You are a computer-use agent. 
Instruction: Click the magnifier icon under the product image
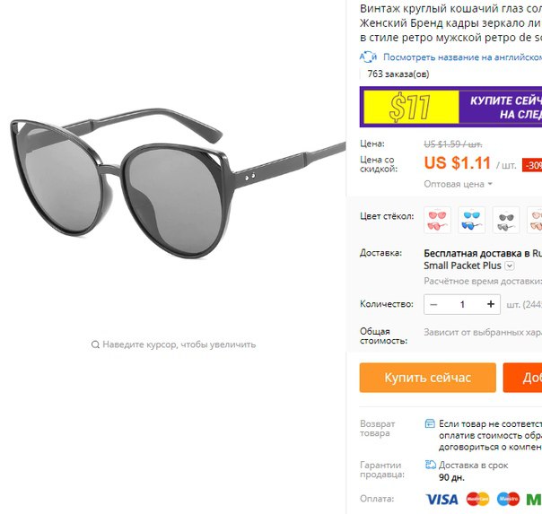tap(95, 344)
